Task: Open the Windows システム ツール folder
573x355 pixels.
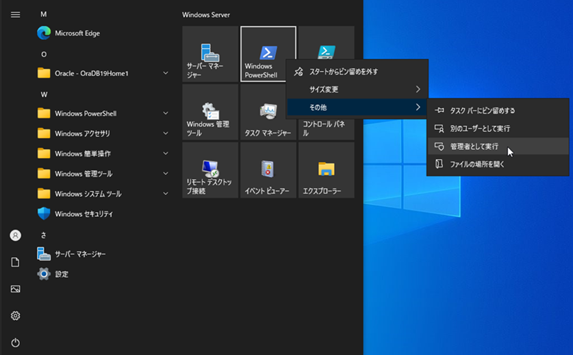Action: point(103,194)
